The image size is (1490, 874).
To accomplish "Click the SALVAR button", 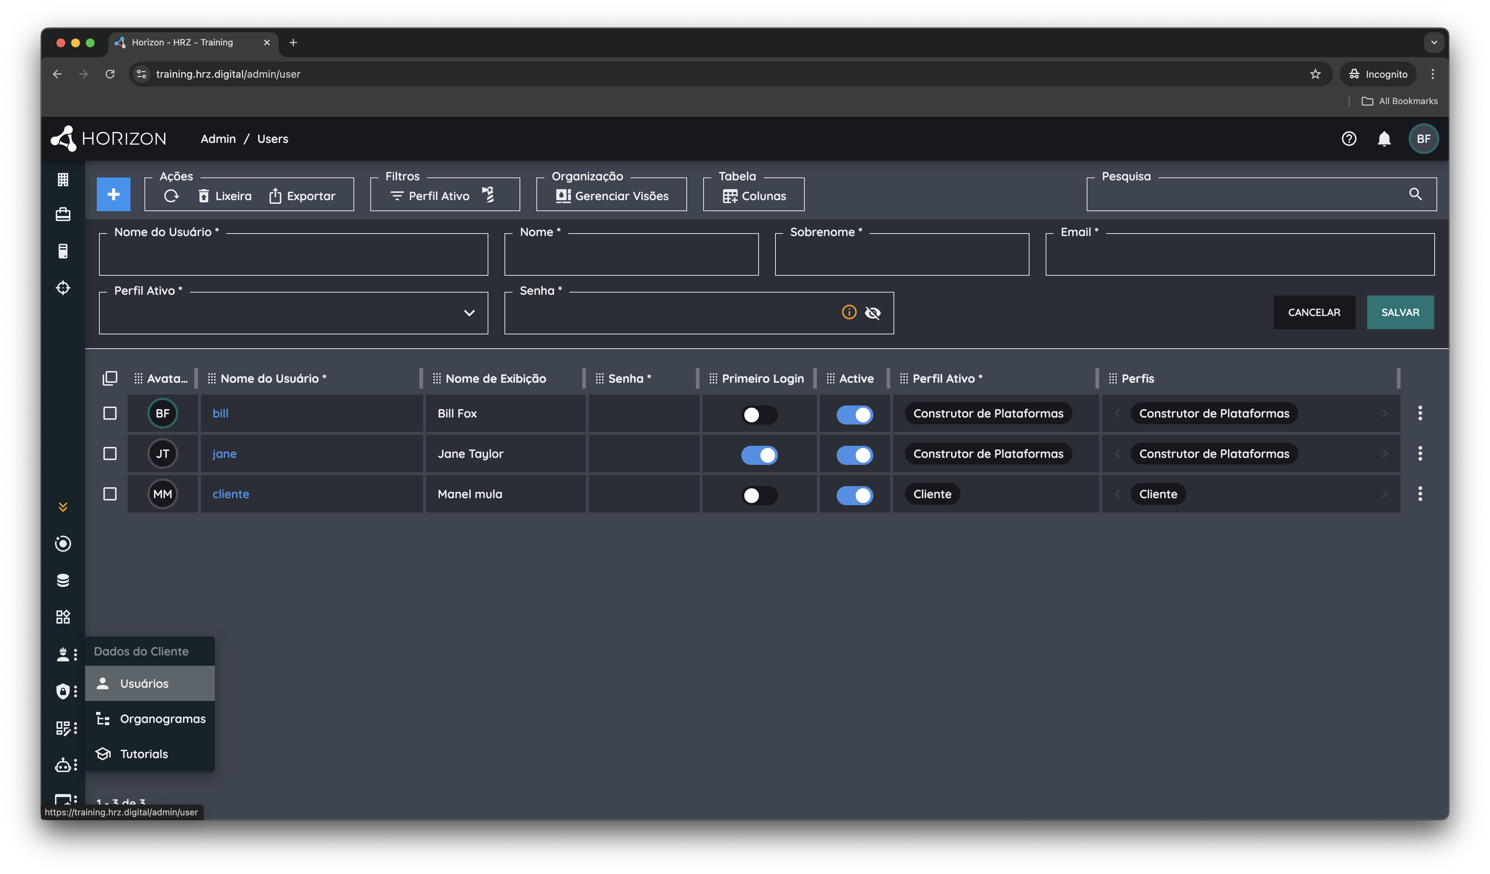I will 1400,312.
